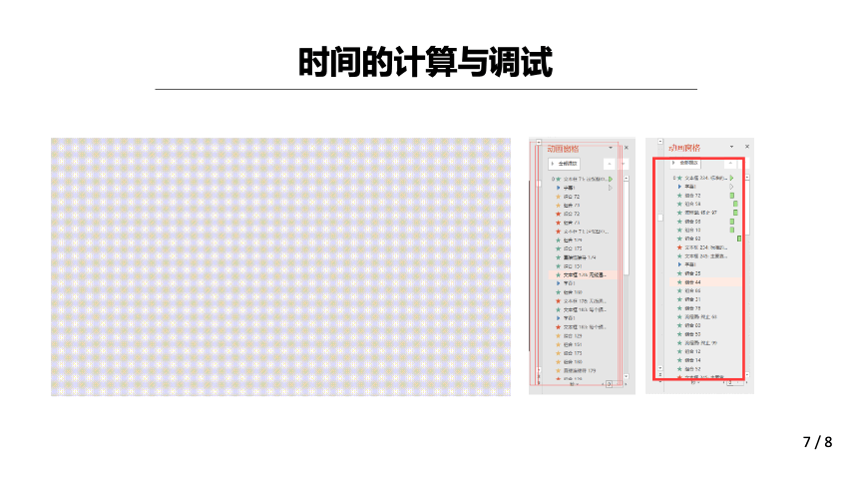Open the 秒 seconds dropdown in left pane
The width and height of the screenshot is (851, 479).
coord(575,384)
